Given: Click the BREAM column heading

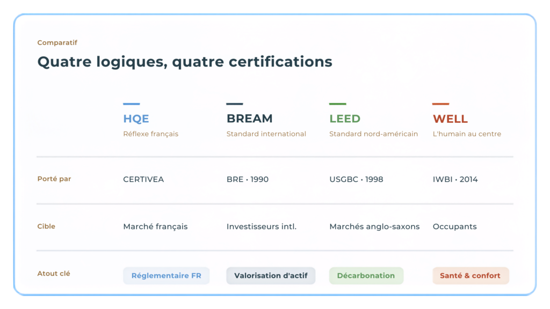Looking at the screenshot, I should click(249, 119).
